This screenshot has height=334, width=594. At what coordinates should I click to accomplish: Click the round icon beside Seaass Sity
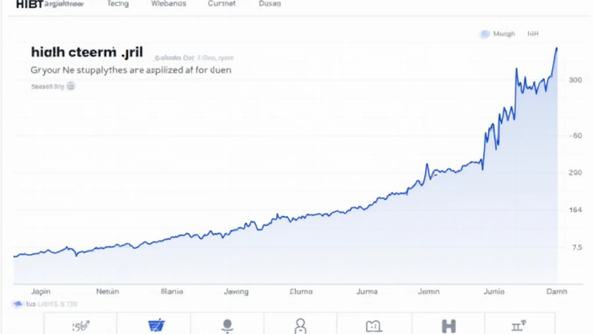click(71, 86)
